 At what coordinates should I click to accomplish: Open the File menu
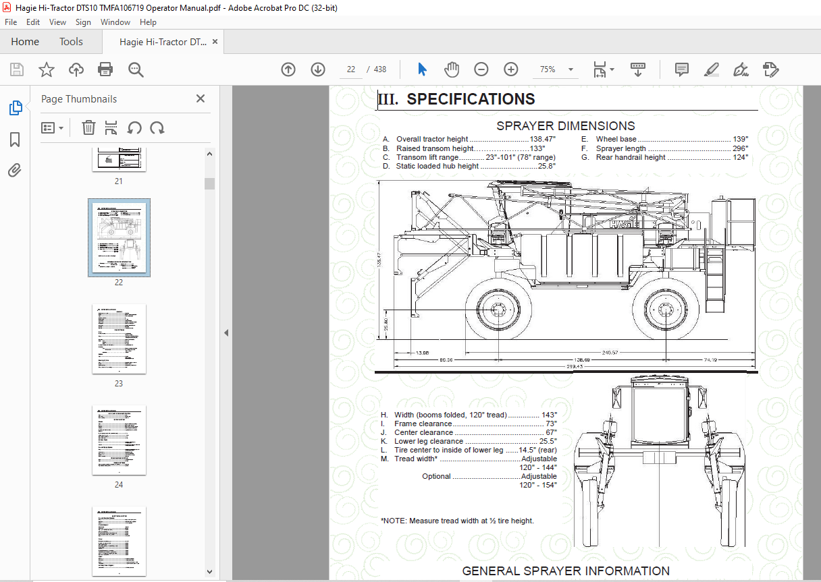11,22
